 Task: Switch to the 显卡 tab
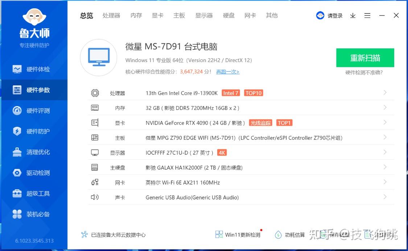[x=157, y=15]
